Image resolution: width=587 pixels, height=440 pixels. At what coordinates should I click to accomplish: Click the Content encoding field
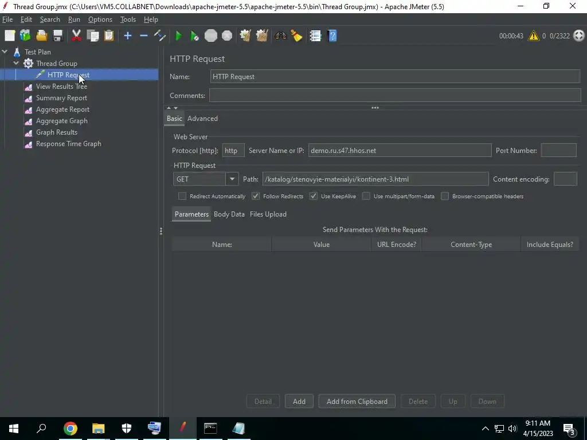[565, 179]
